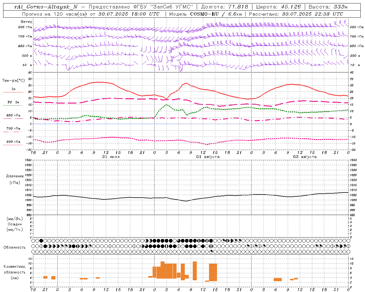Click the Ветер panel label

pos(27,22)
